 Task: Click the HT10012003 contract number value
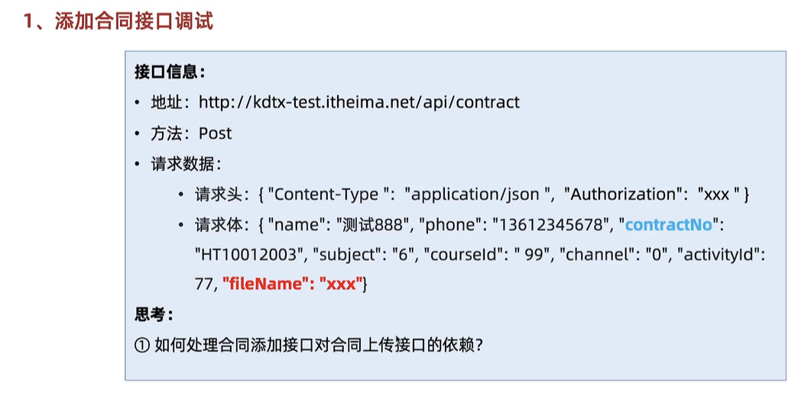tap(248, 254)
